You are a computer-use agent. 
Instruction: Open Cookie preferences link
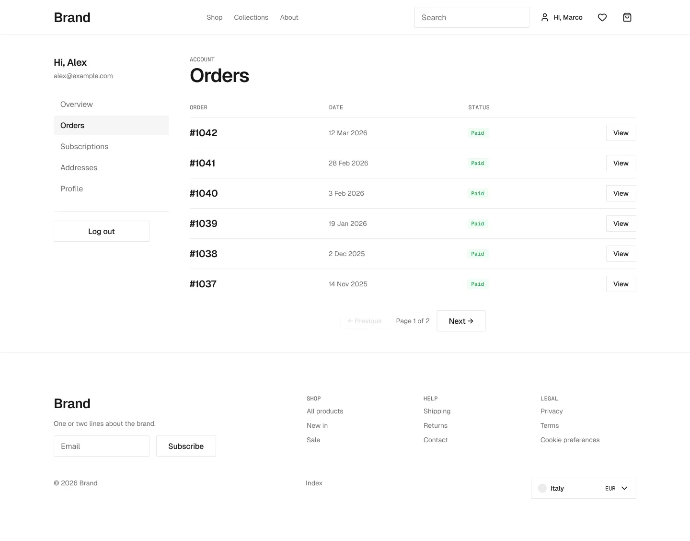pos(570,440)
